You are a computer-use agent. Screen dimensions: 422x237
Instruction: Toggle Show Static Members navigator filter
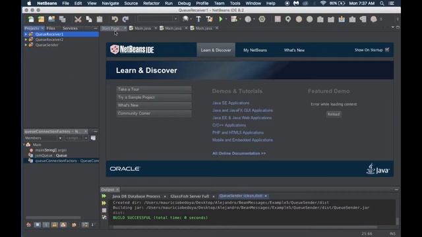(46, 224)
